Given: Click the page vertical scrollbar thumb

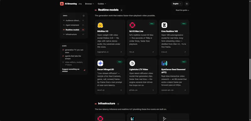Looking at the screenshot, I should pyautogui.click(x=250, y=69).
